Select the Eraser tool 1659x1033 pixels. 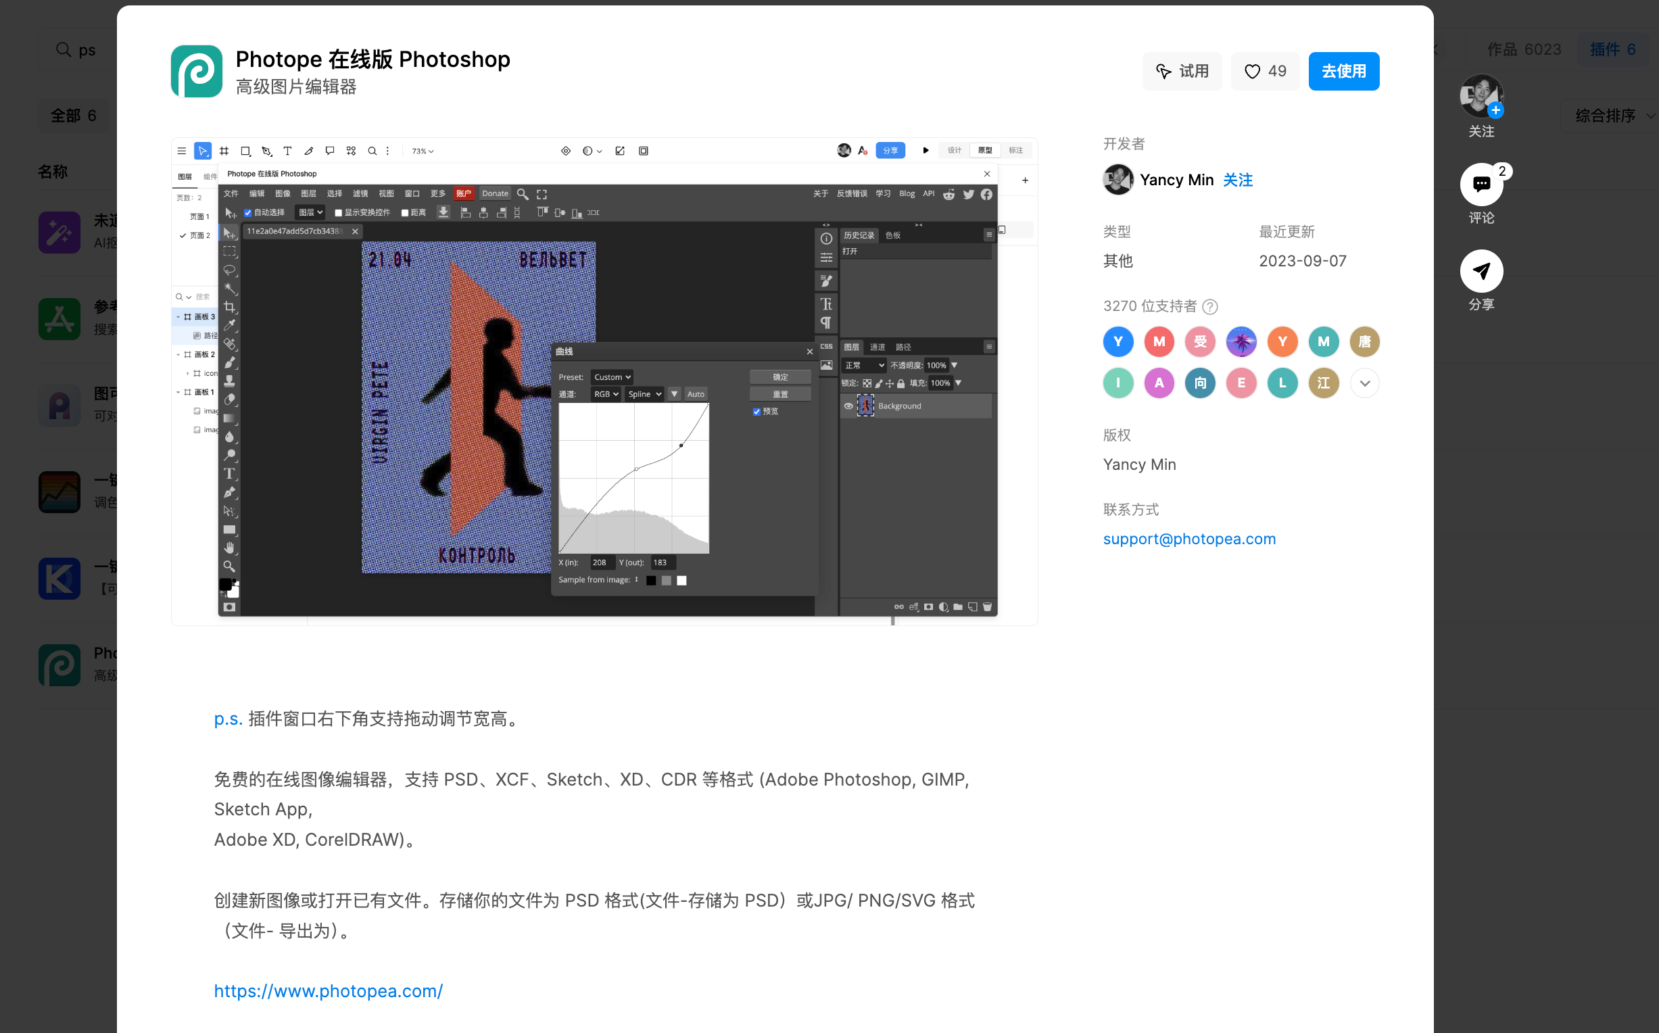(230, 399)
